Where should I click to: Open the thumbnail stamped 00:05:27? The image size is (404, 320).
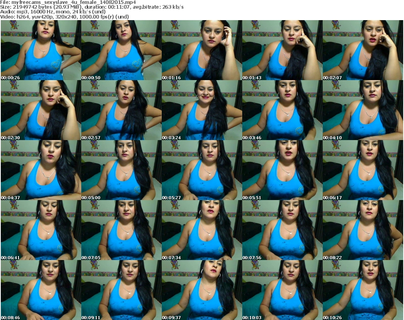click(x=202, y=170)
